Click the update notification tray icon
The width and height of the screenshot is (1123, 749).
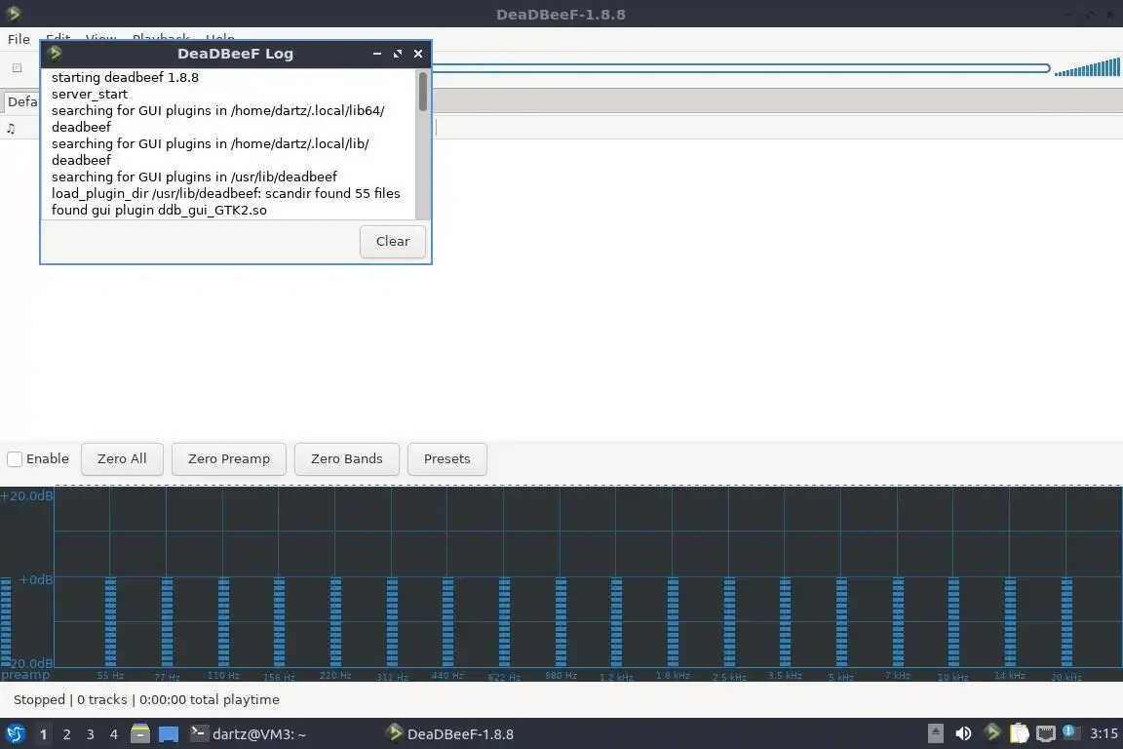point(1070,731)
